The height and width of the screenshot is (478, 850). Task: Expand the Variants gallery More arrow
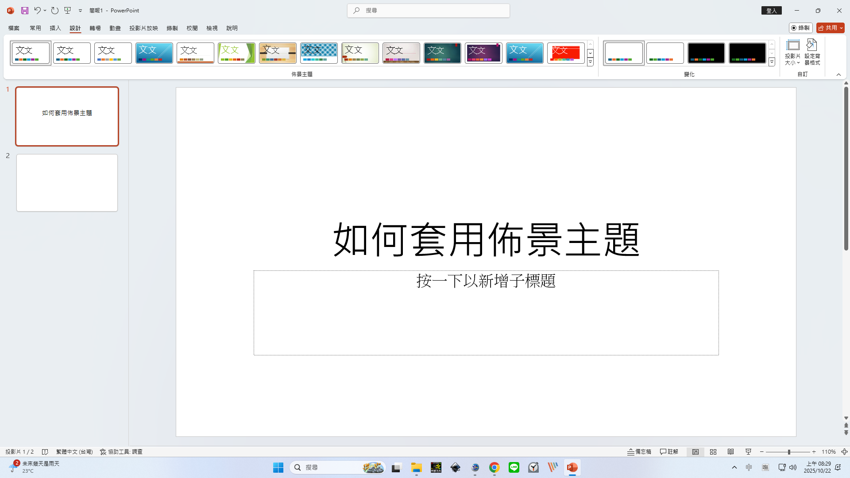pyautogui.click(x=772, y=62)
